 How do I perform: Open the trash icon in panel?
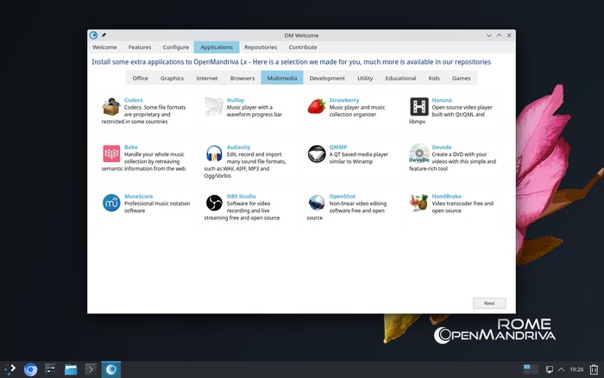594,369
